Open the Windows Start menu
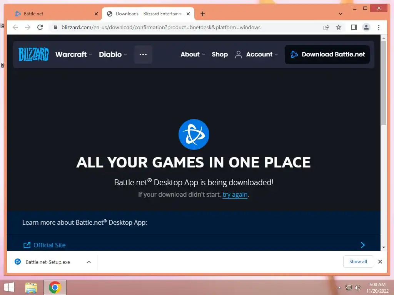 (x=9, y=287)
